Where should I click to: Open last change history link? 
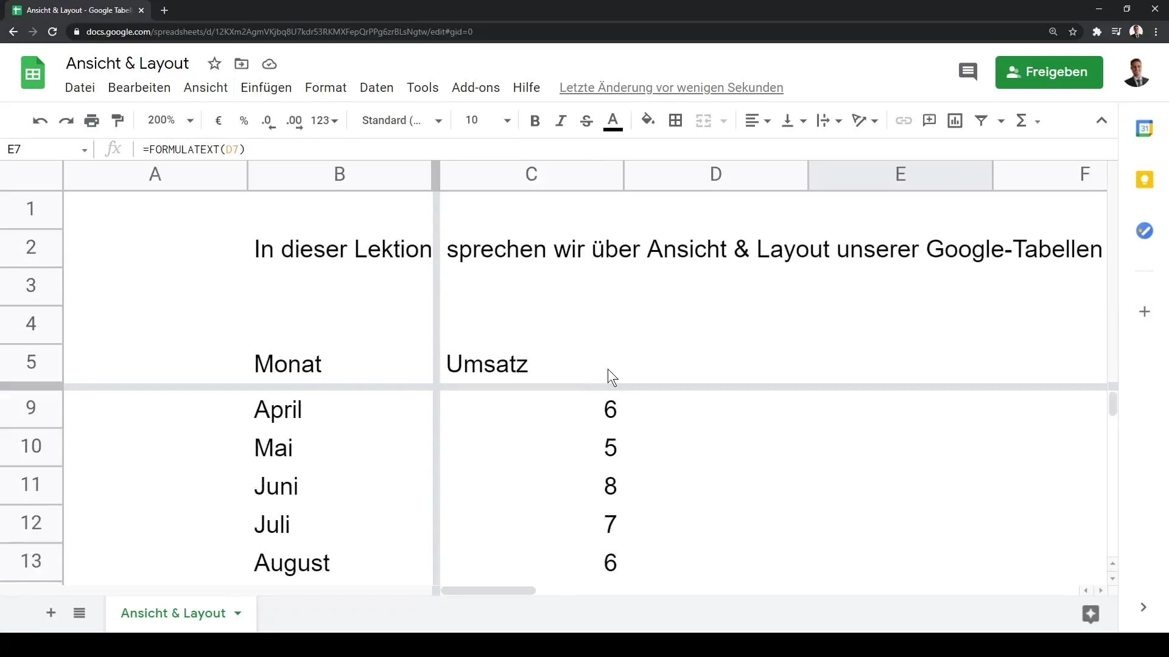(x=671, y=88)
